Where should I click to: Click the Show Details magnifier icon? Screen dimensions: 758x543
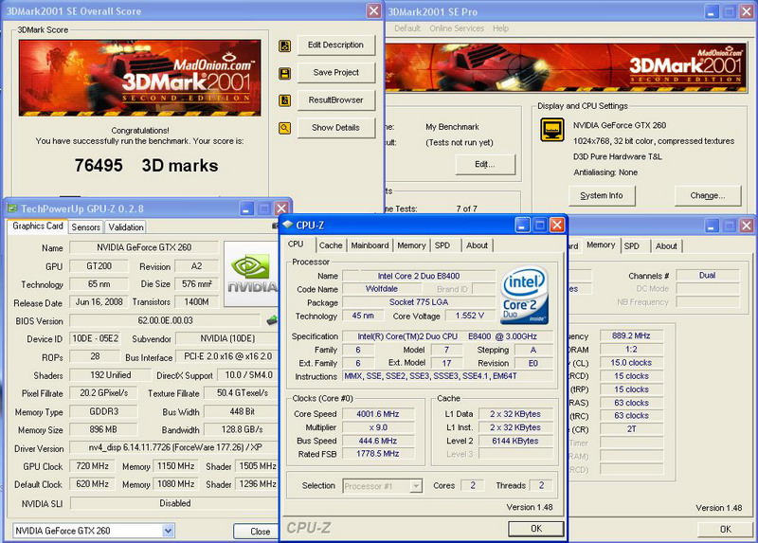285,128
